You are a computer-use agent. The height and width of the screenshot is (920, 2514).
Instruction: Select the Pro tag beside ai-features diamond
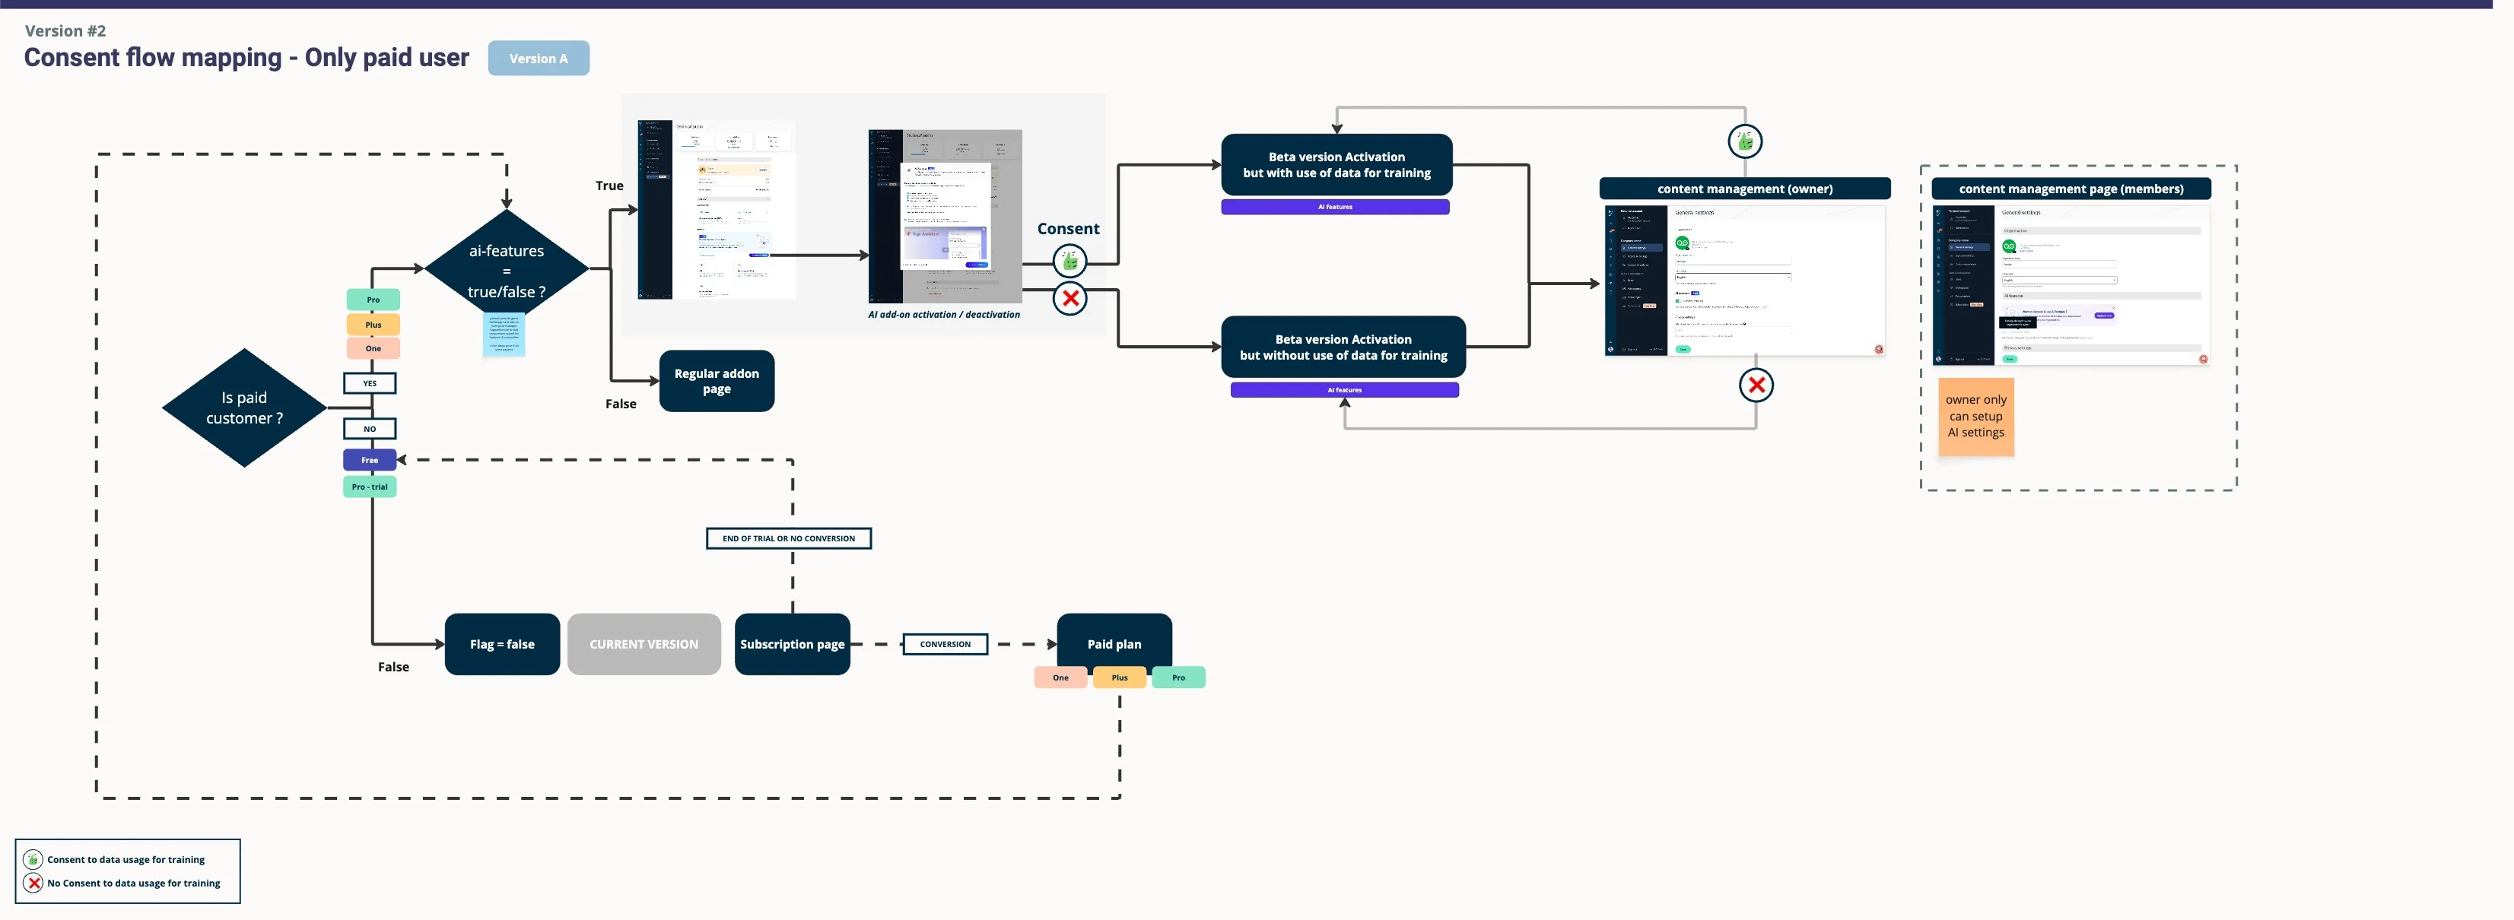point(373,300)
